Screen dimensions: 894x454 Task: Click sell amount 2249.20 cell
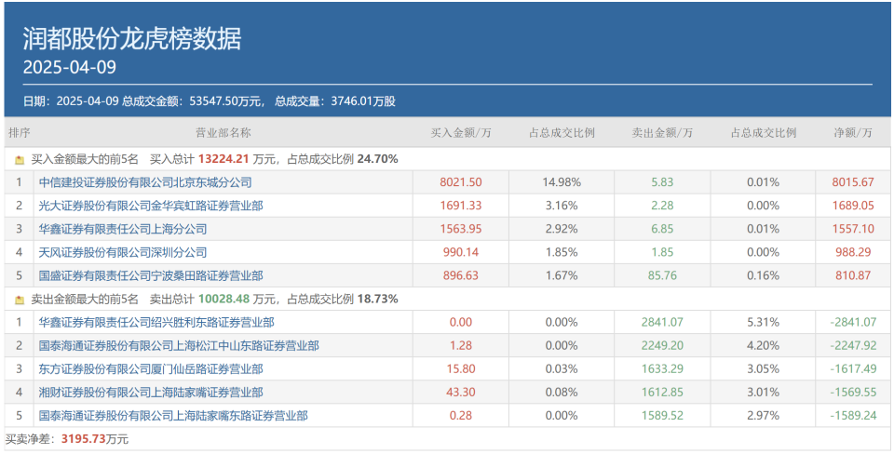pos(662,346)
